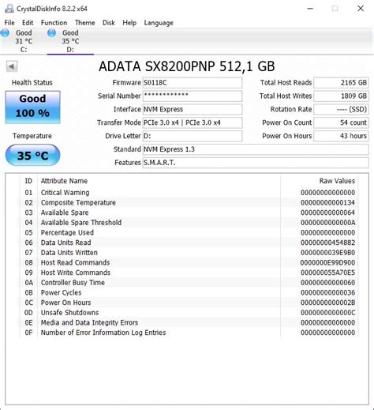
Task: Close the CrystalDiskInfo window
Action: (x=361, y=9)
